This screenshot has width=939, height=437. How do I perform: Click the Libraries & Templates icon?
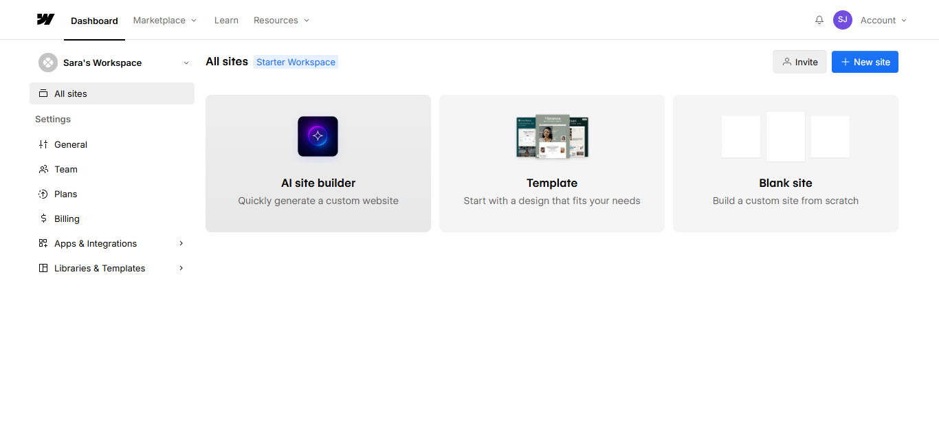(x=43, y=268)
